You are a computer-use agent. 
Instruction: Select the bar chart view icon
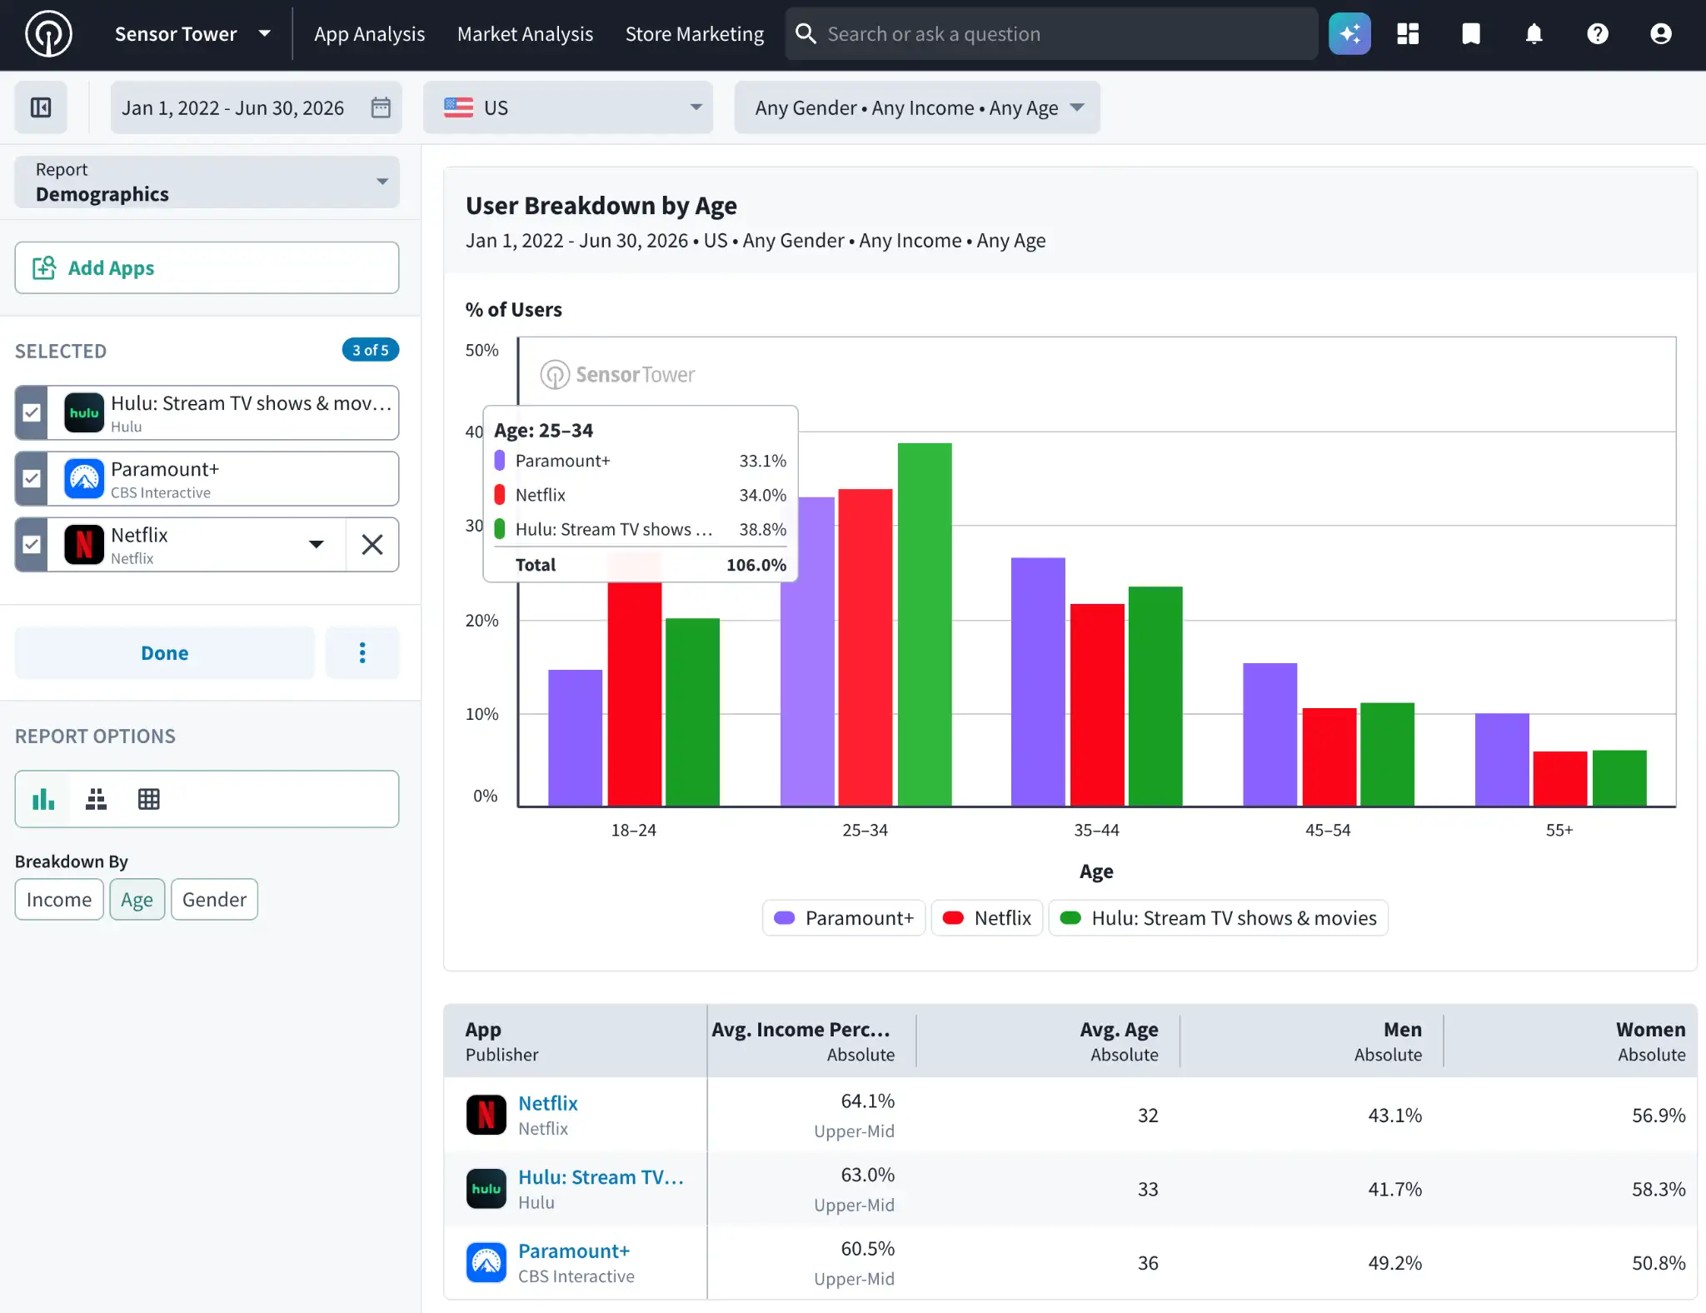[43, 800]
